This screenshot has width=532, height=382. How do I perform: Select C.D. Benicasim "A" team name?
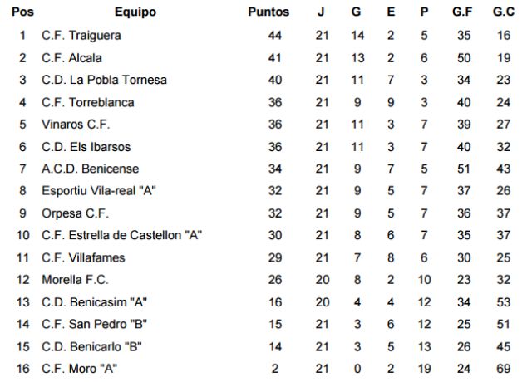click(94, 302)
